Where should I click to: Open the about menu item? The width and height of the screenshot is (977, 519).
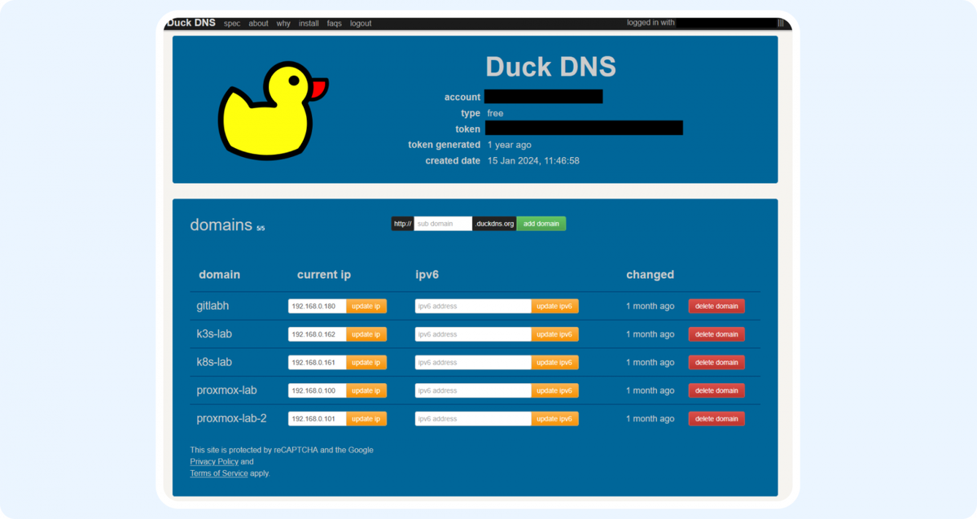coord(259,24)
